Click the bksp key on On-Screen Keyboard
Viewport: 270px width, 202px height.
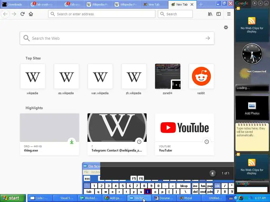(x=184, y=186)
